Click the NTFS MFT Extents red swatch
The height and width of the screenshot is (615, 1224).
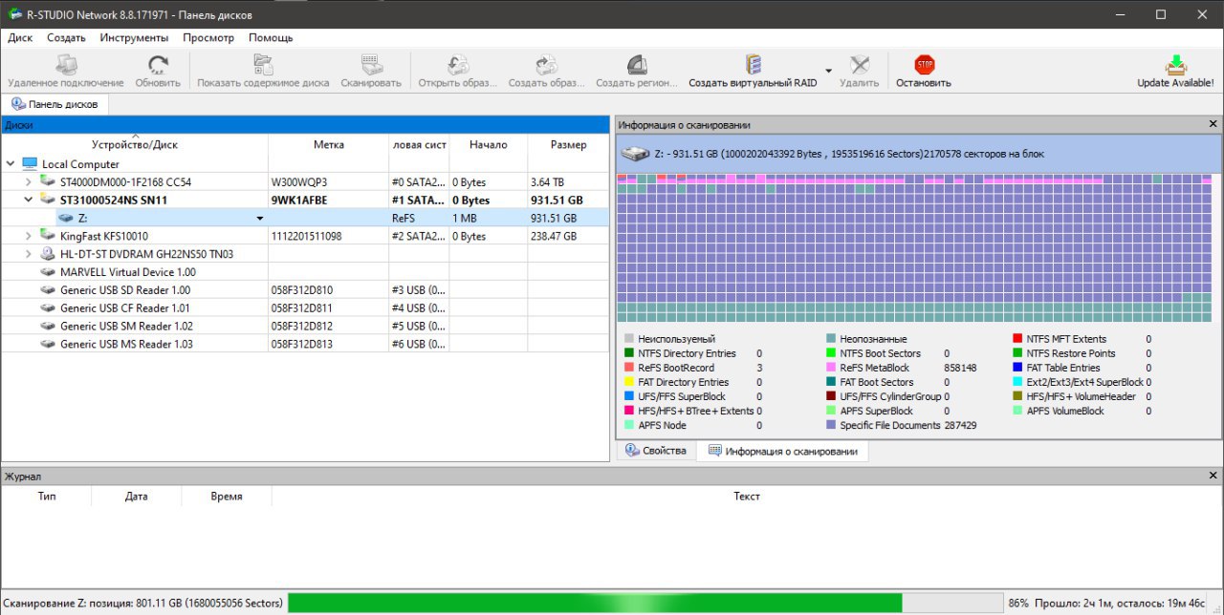(1017, 339)
